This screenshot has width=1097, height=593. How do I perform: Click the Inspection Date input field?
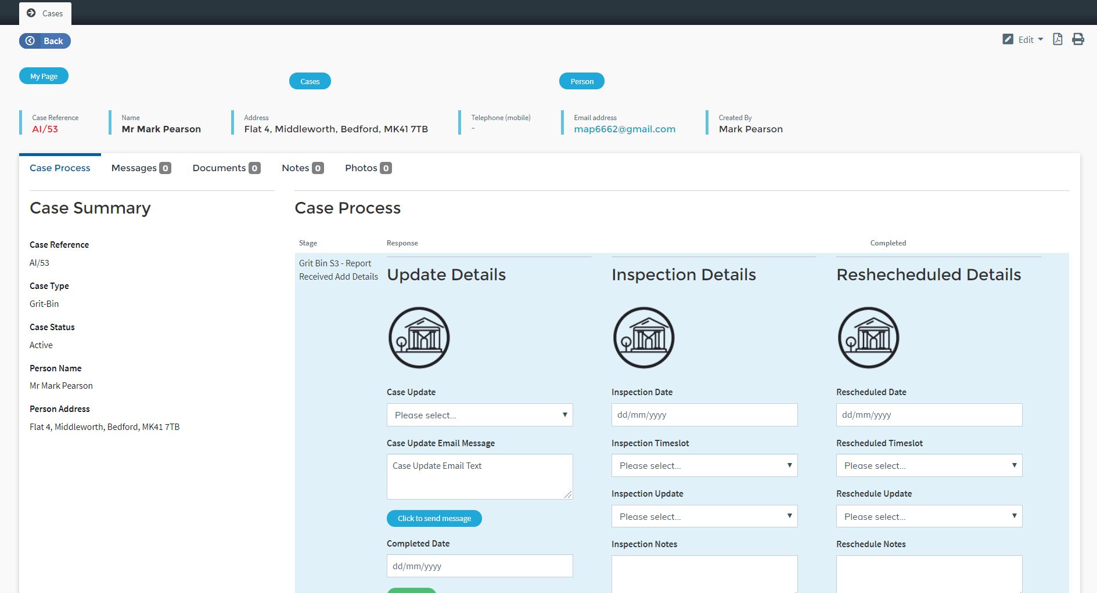tap(704, 415)
